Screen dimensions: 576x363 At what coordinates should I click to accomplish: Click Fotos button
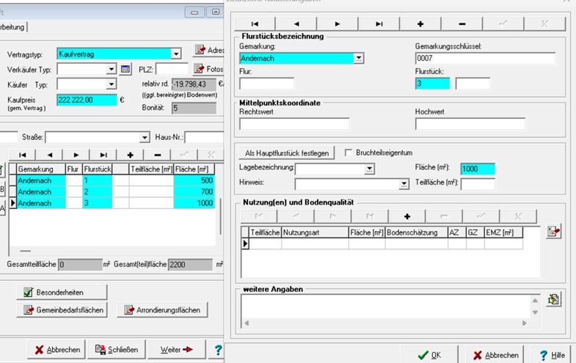pos(209,69)
